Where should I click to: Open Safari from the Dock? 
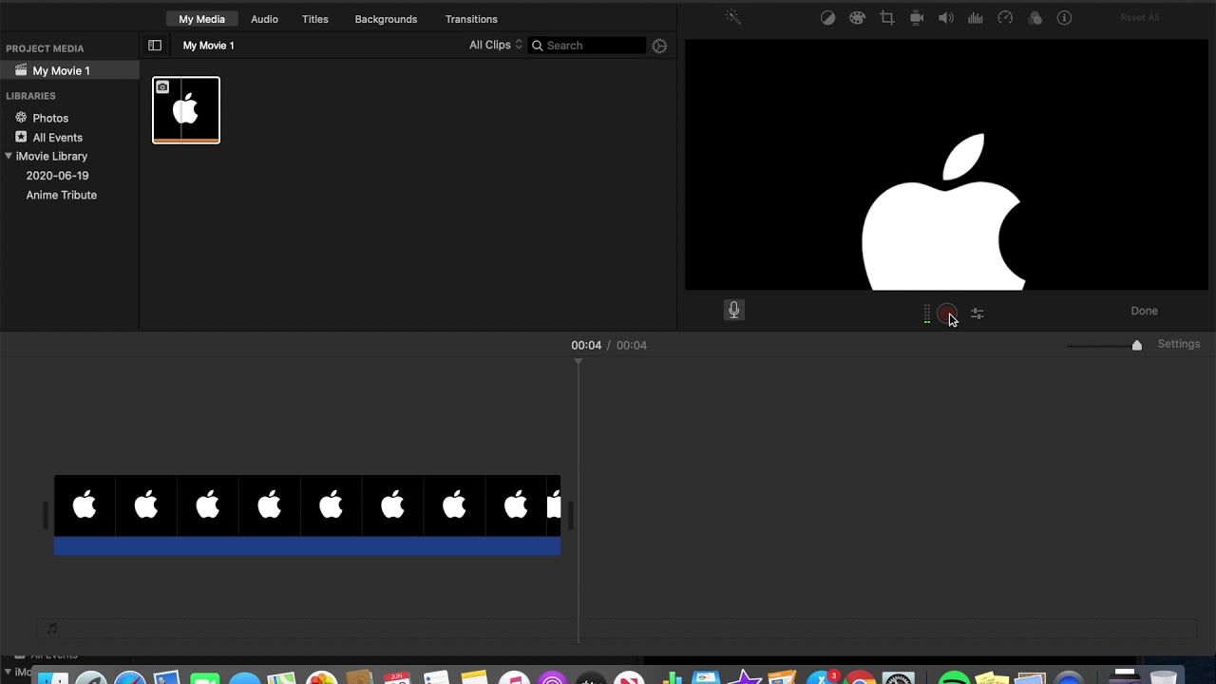click(130, 678)
